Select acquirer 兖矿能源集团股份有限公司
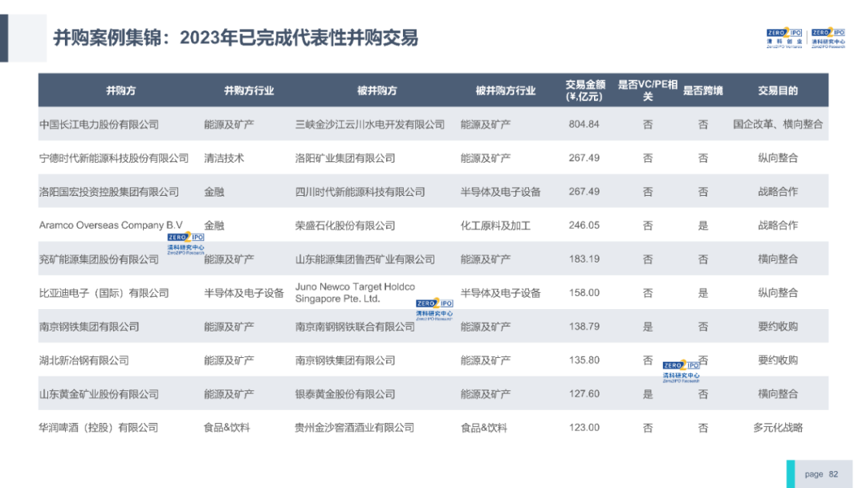This screenshot has height=488, width=867. click(x=99, y=259)
